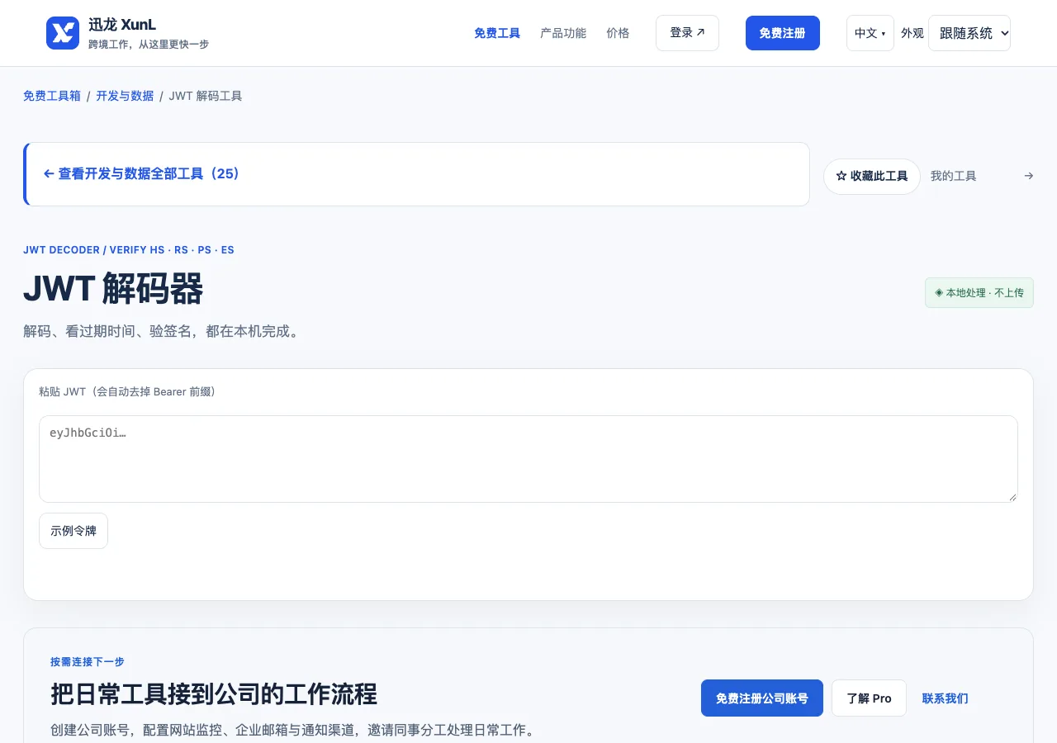
Task: Open the 免费工具箱 breadcrumb link
Action: point(52,96)
